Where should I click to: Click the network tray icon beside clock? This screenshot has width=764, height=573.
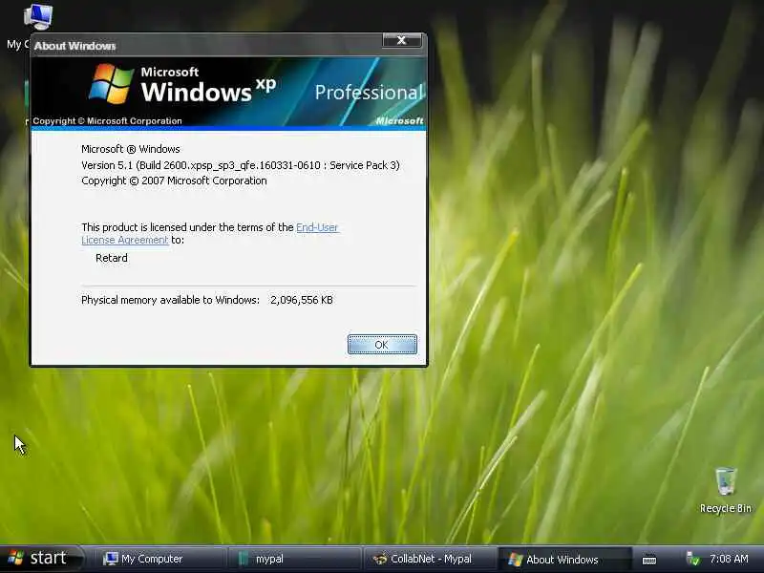coord(692,559)
